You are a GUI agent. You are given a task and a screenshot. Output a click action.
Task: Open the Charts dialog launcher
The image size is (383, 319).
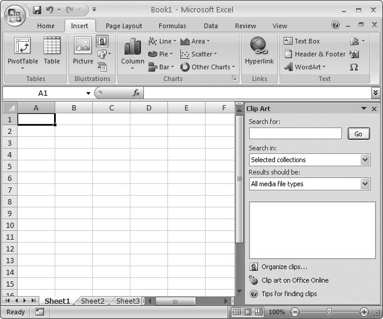coord(234,78)
